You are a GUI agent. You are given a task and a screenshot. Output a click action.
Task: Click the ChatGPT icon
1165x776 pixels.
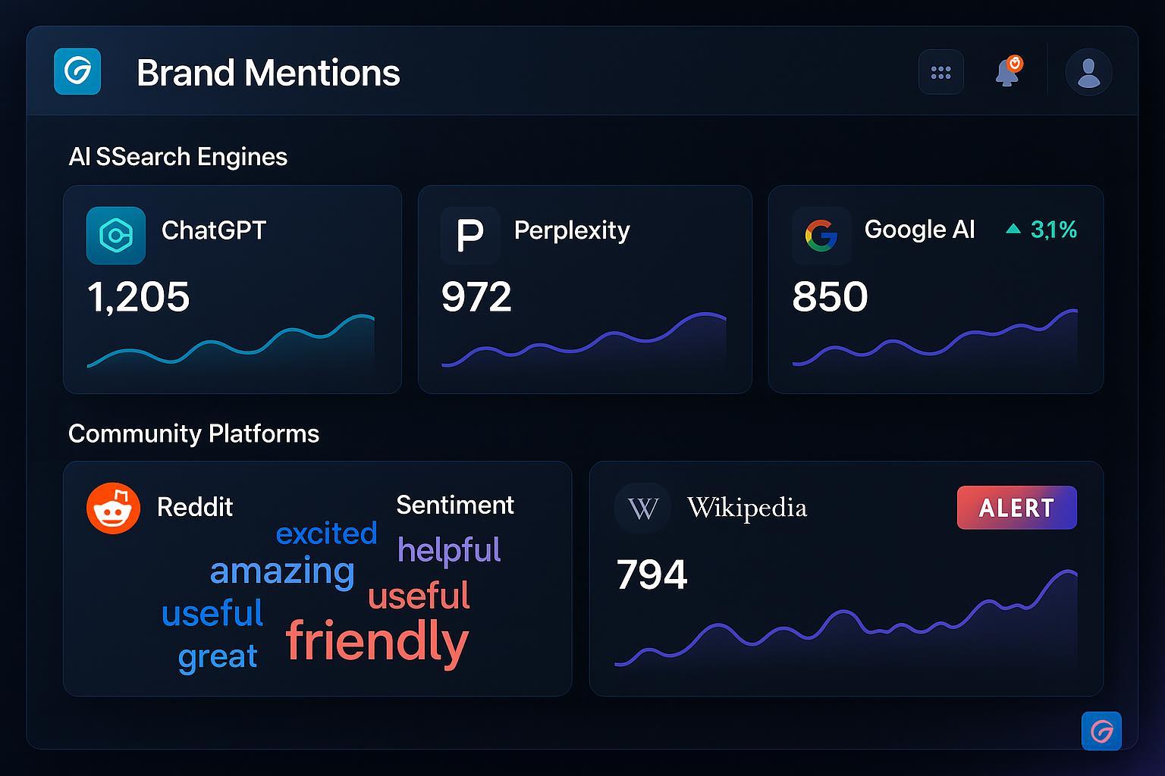click(115, 236)
